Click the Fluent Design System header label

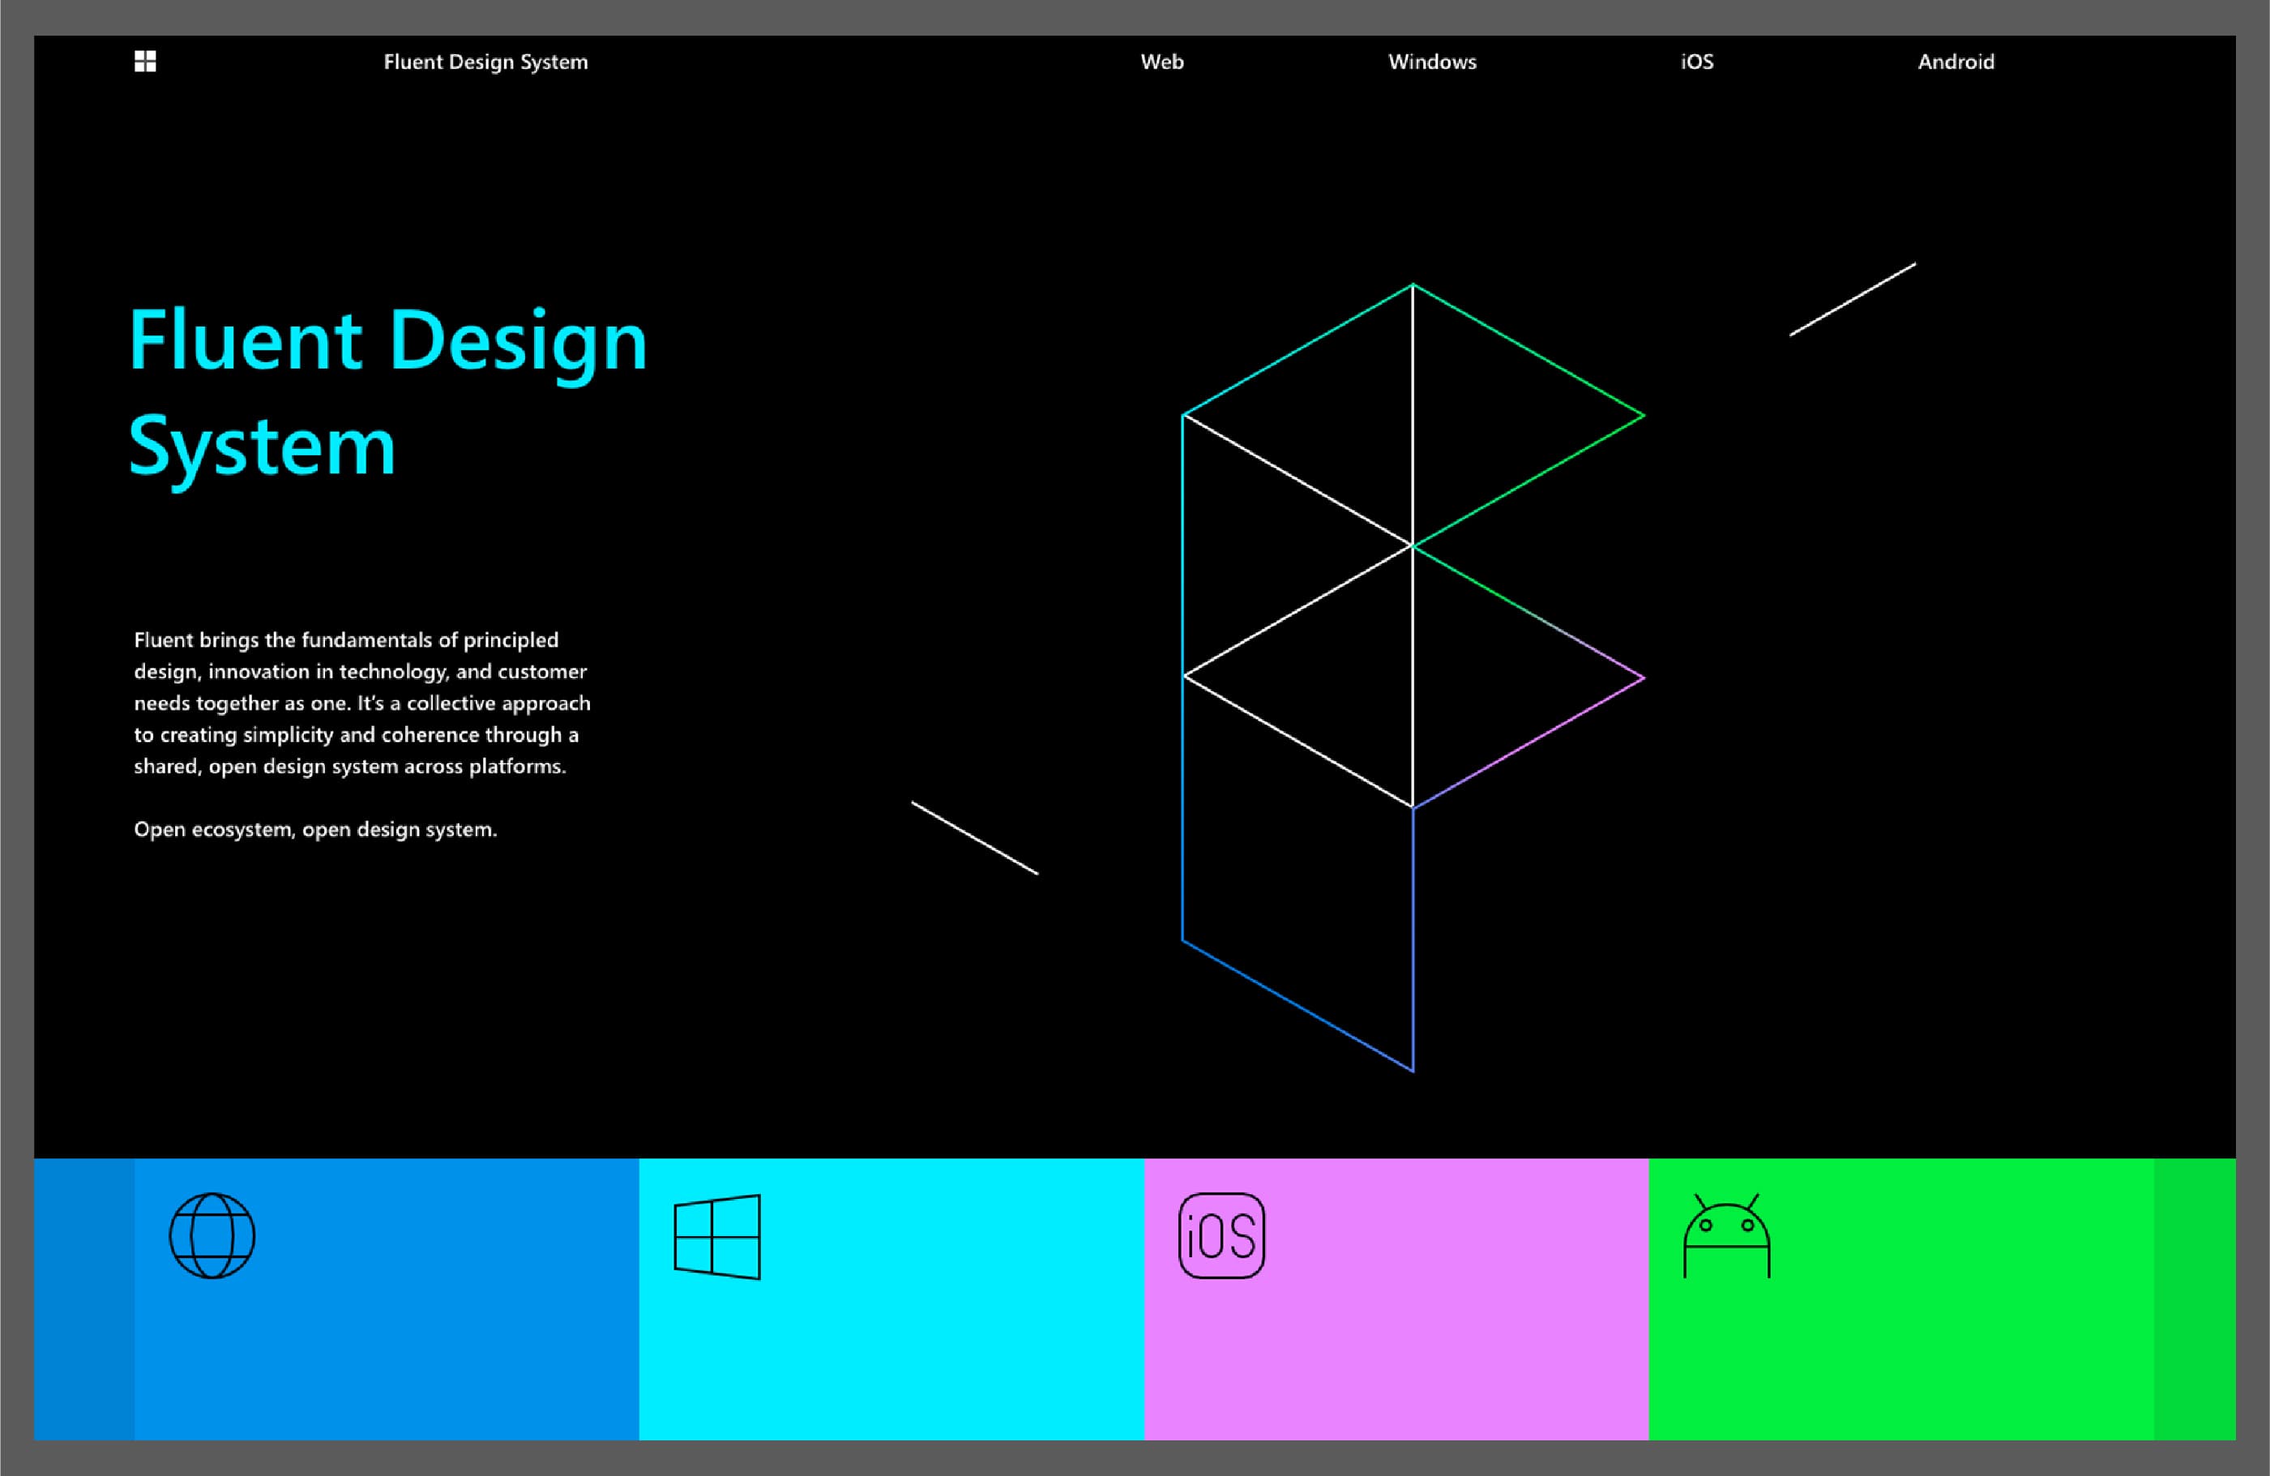486,62
